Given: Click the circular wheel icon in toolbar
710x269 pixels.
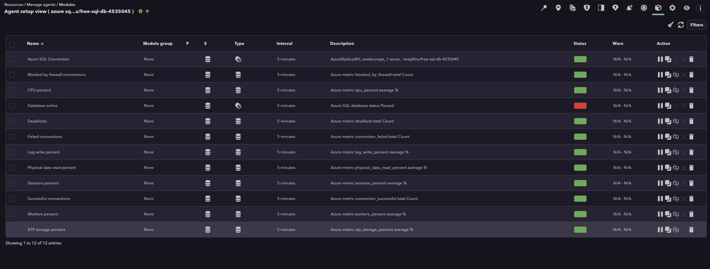Looking at the screenshot, I should [644, 8].
